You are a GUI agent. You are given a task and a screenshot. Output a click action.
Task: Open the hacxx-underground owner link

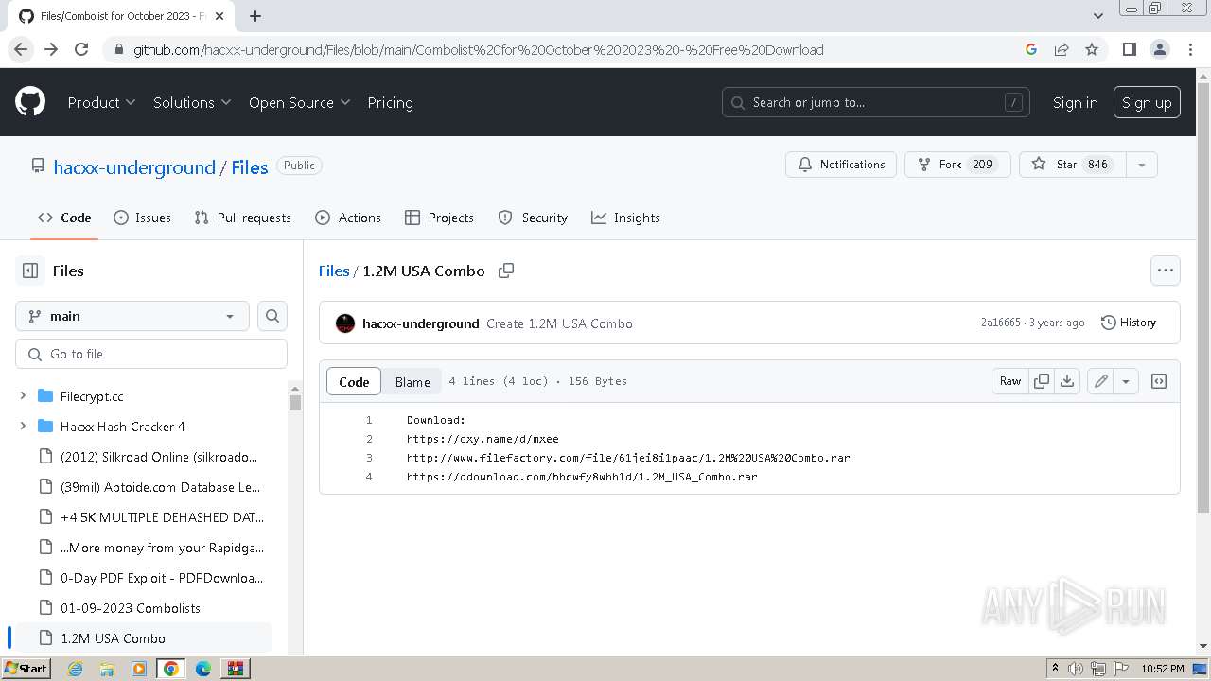(134, 167)
